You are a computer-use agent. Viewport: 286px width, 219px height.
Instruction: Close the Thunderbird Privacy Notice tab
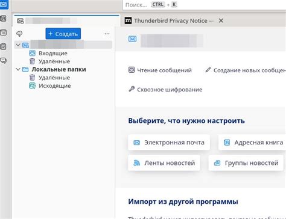pos(221,20)
